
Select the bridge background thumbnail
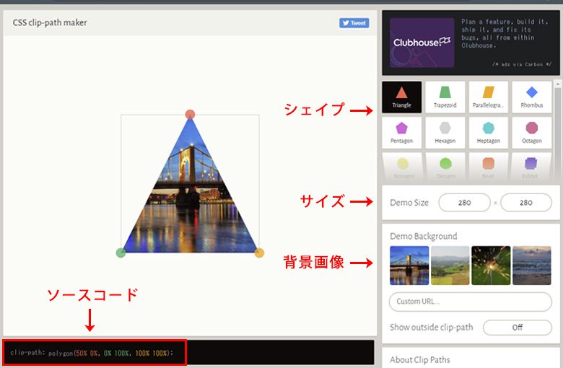[409, 266]
